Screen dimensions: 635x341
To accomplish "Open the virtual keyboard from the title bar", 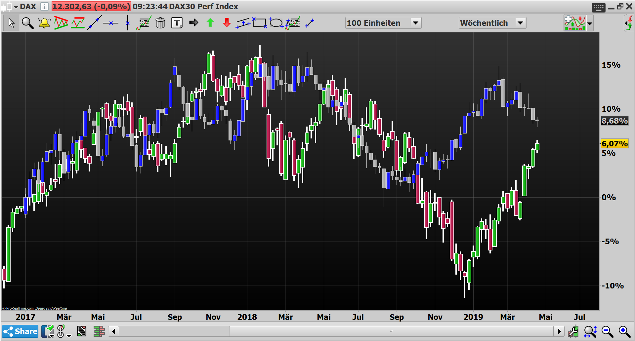I will (x=598, y=7).
